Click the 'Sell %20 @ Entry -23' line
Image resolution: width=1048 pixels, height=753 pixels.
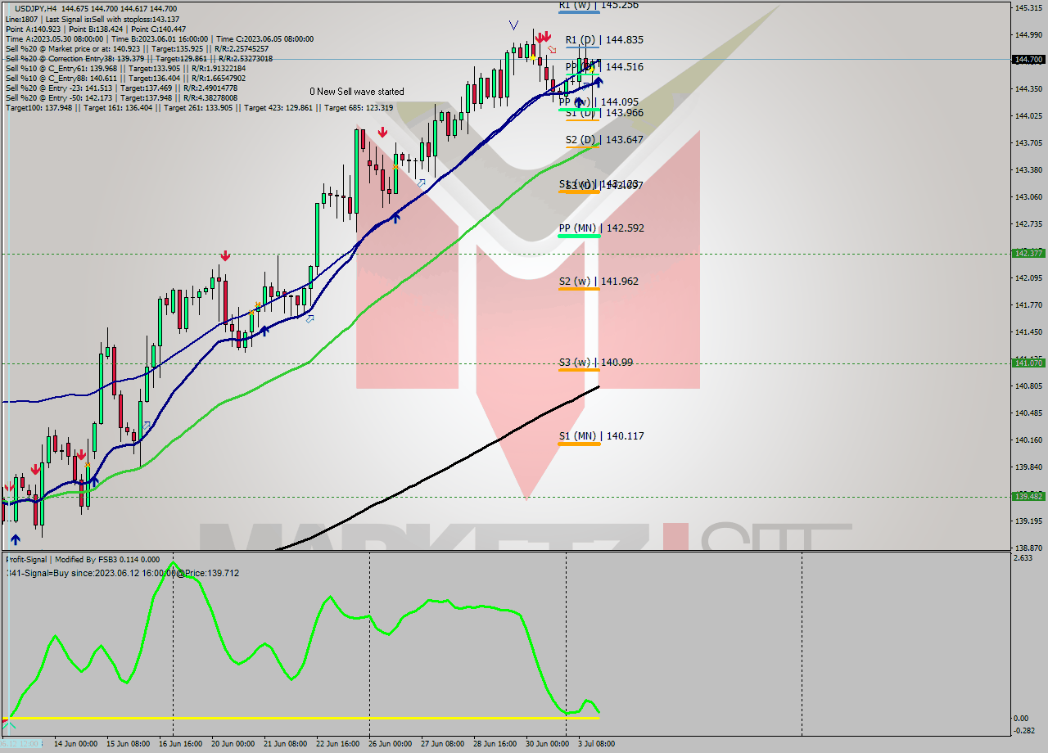tap(121, 88)
